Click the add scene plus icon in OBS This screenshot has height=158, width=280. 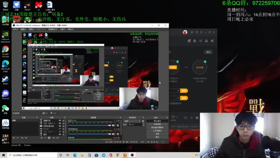coord(14,138)
